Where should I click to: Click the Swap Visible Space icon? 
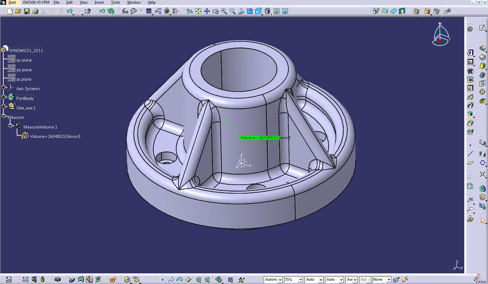285,11
